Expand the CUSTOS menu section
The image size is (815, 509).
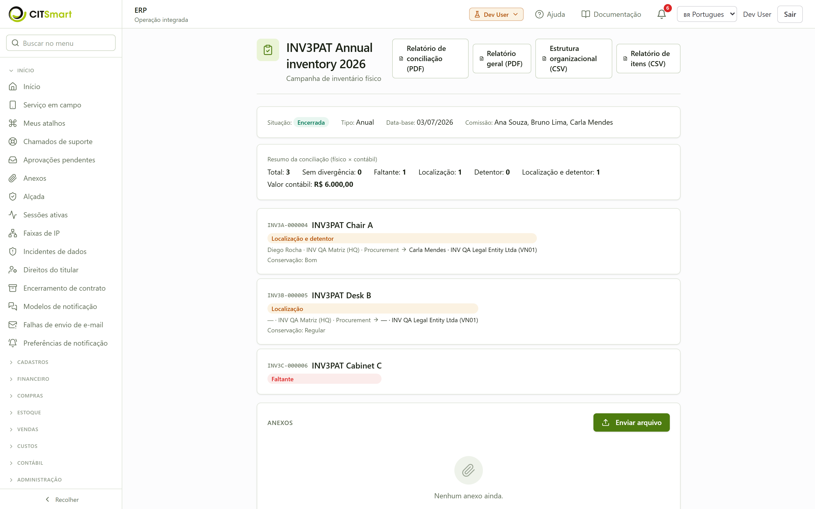tap(24, 446)
